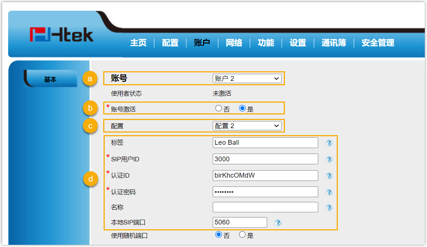This screenshot has width=427, height=247.
Task: Click the 标签 input field with Leo Ball
Action: [x=265, y=143]
